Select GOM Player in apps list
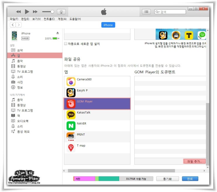 pyautogui.click(x=97, y=104)
